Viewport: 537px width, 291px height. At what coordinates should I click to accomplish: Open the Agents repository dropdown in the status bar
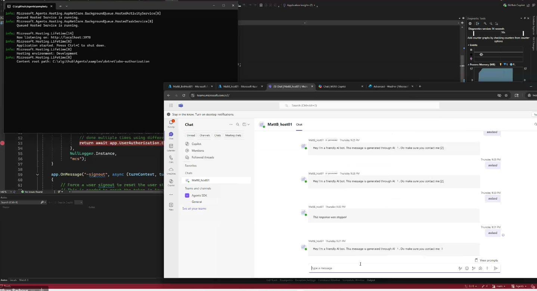pos(518,286)
